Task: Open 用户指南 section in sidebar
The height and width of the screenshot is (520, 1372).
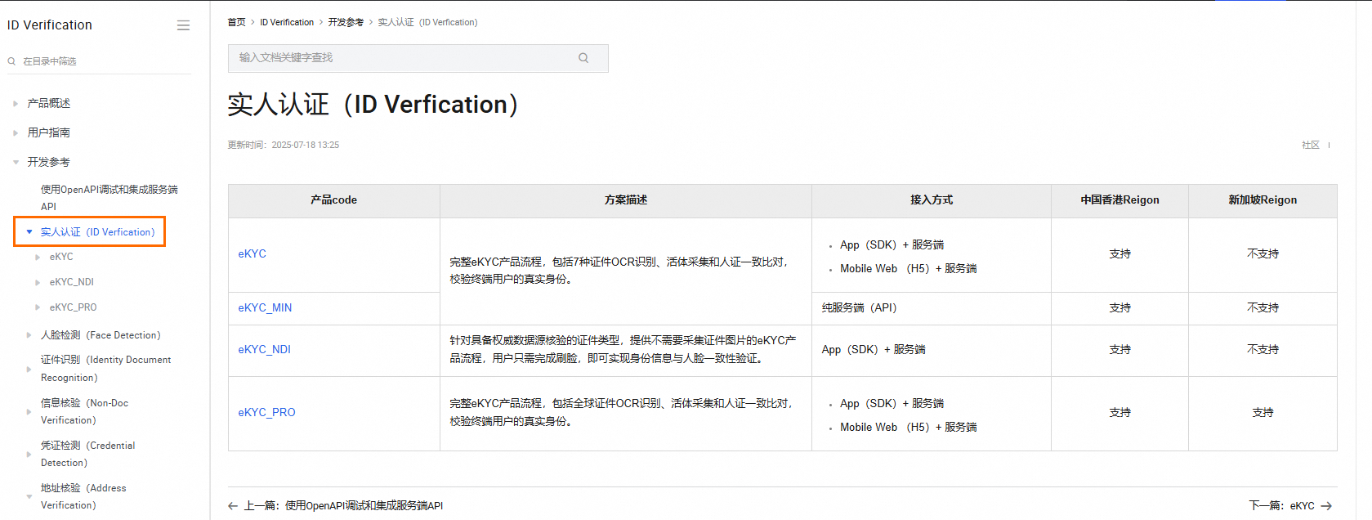Action: (49, 132)
